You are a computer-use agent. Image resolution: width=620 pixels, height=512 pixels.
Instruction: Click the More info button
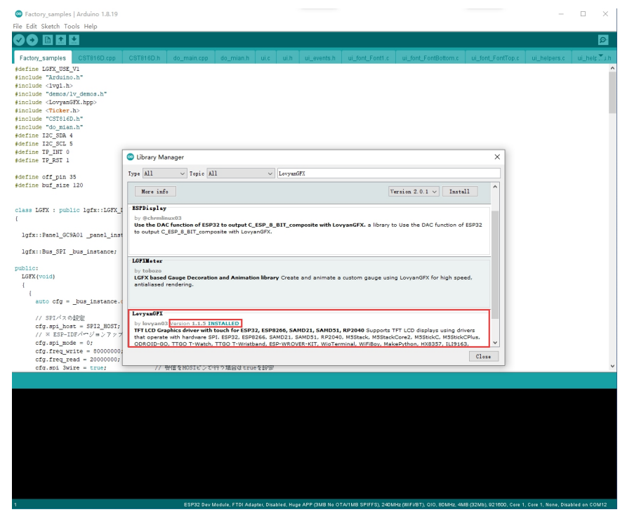[x=156, y=191]
